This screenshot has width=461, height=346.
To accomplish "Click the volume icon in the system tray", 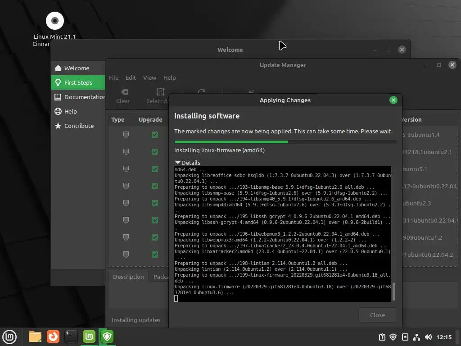I will [x=428, y=337].
